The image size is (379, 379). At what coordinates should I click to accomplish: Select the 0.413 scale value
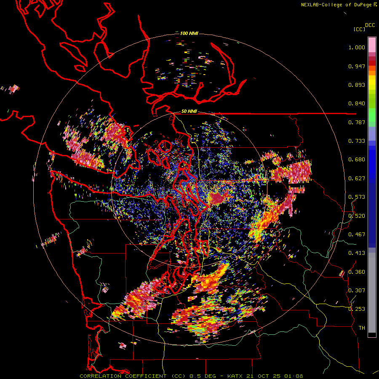point(357,253)
